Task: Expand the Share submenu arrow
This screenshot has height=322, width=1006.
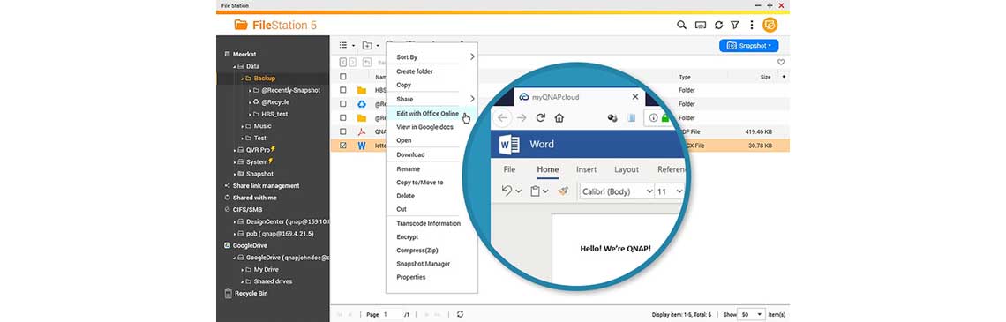Action: [x=472, y=99]
